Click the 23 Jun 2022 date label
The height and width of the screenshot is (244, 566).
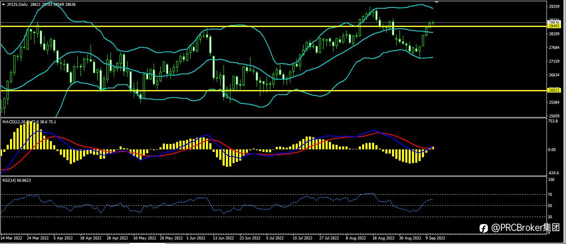coord(250,239)
